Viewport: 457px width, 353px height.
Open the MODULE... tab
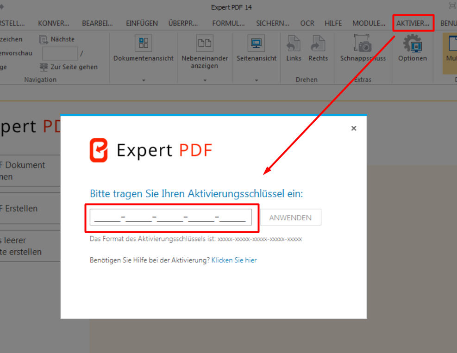(369, 23)
